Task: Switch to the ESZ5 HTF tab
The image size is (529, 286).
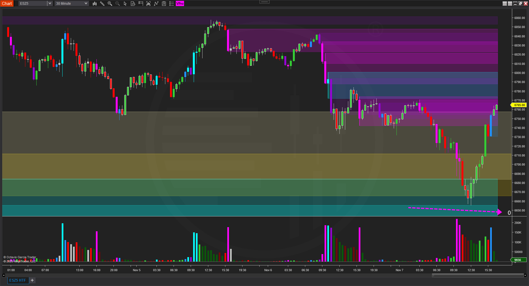Action: [x=18, y=280]
